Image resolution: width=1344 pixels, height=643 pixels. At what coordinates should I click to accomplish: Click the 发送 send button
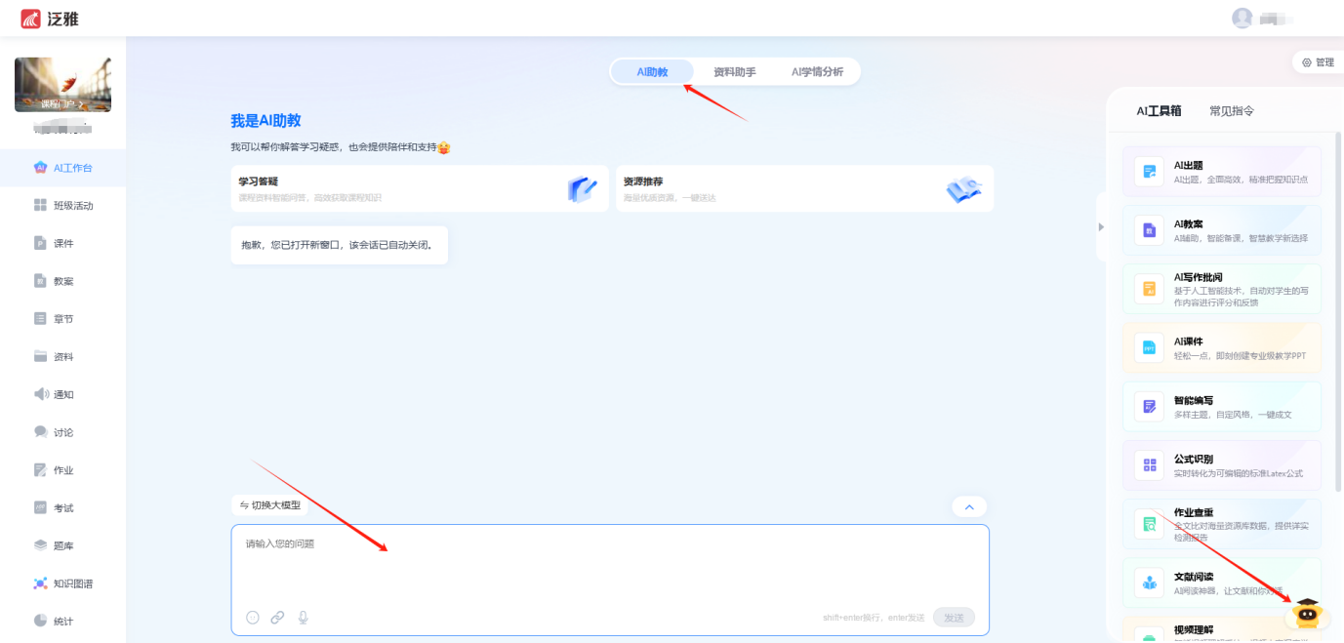(x=953, y=617)
